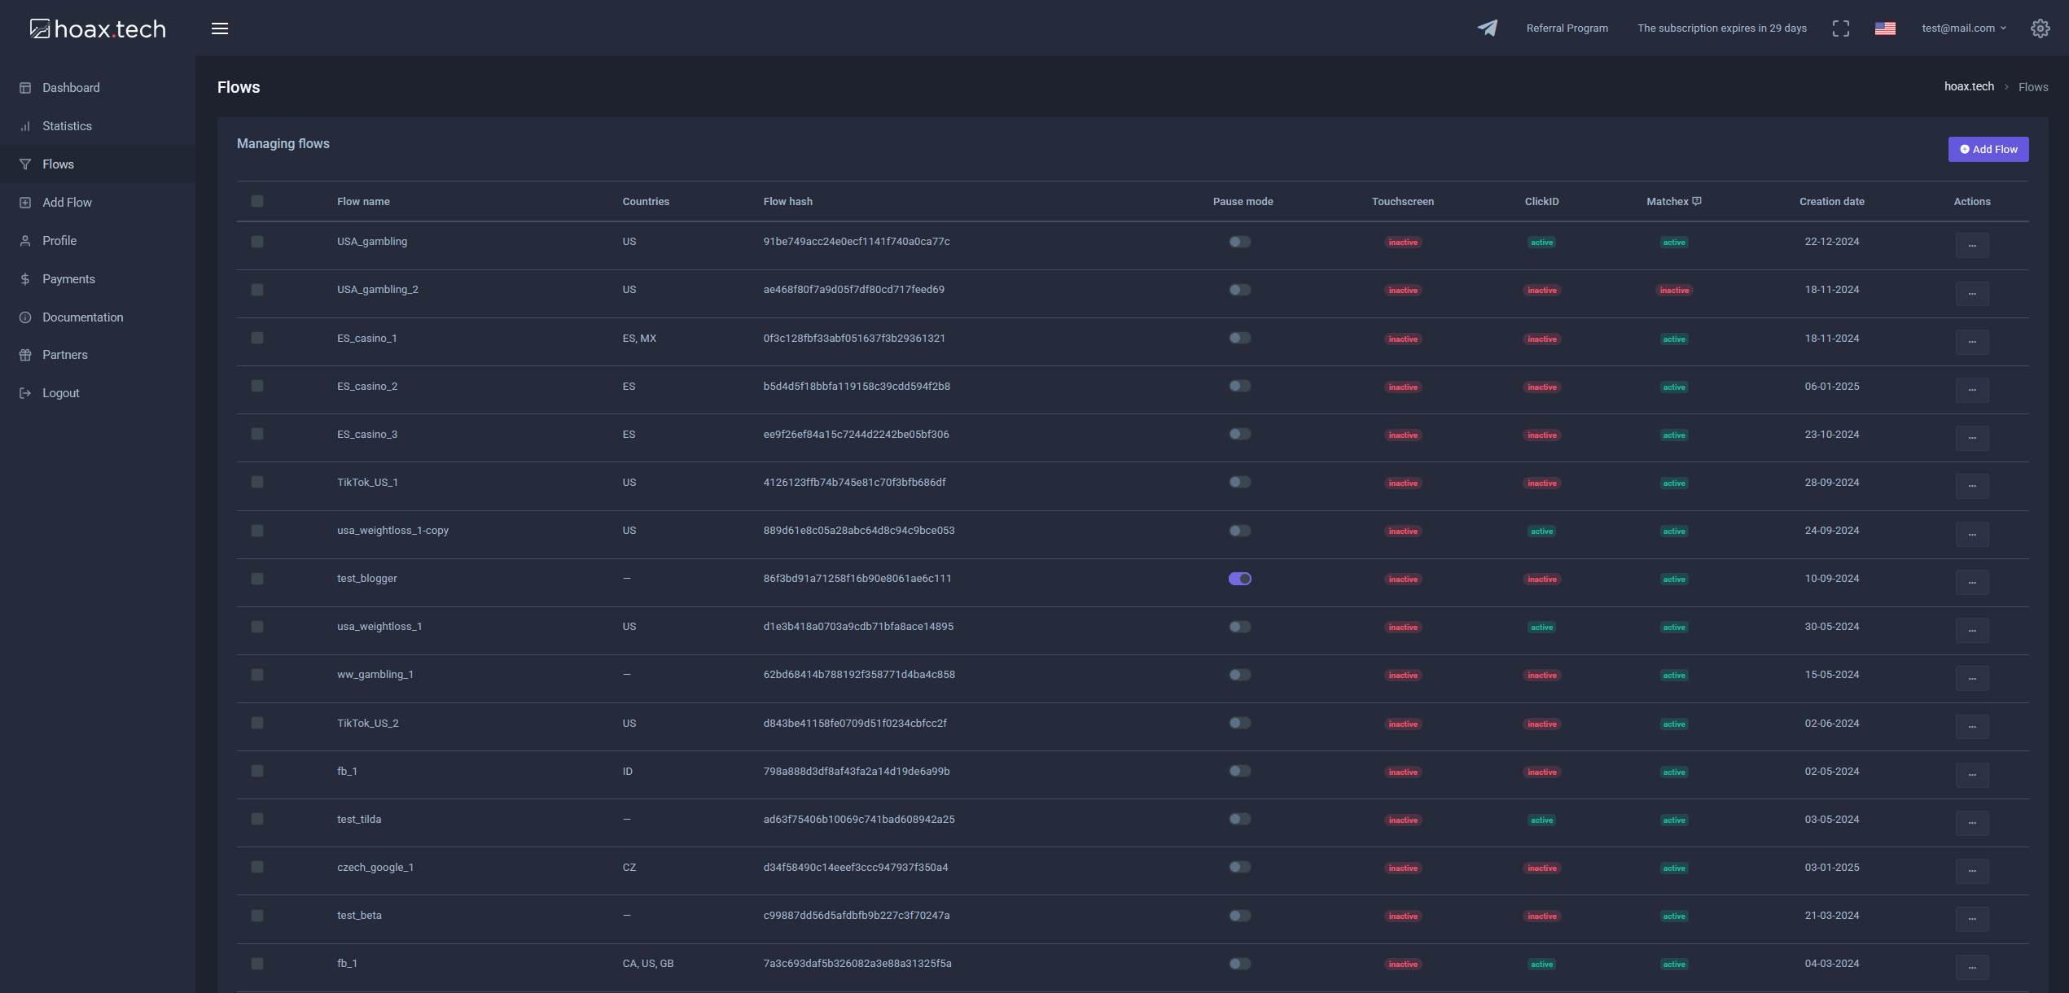
Task: Toggle Matchex badge for fb_1 ID row
Action: coord(1674,772)
